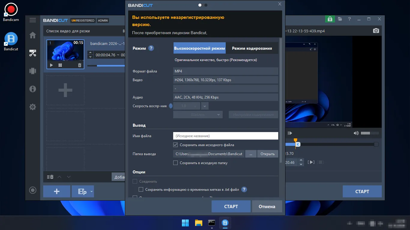
Task: Go to Home in Bandicut sidebar
Action: [x=33, y=35]
